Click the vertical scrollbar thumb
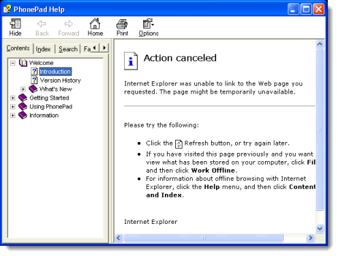Viewport: 338px width, 256px height. pos(320,130)
